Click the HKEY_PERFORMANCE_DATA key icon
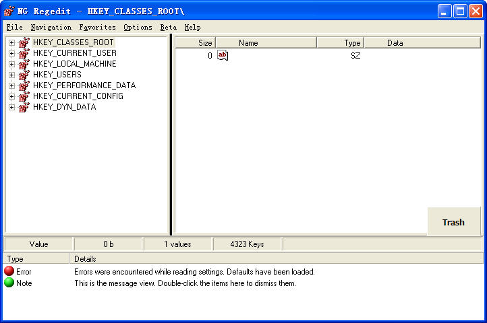The height and width of the screenshot is (323, 487). pyautogui.click(x=24, y=85)
